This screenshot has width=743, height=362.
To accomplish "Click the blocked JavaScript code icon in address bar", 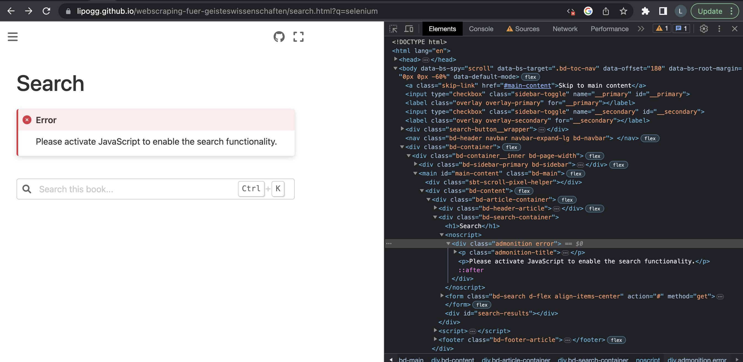I will (571, 11).
